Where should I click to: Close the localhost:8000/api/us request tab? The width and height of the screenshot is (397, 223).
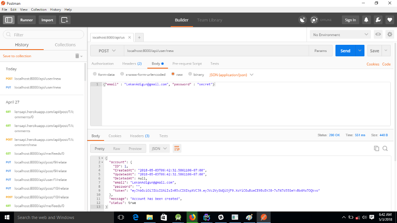[x=129, y=37]
